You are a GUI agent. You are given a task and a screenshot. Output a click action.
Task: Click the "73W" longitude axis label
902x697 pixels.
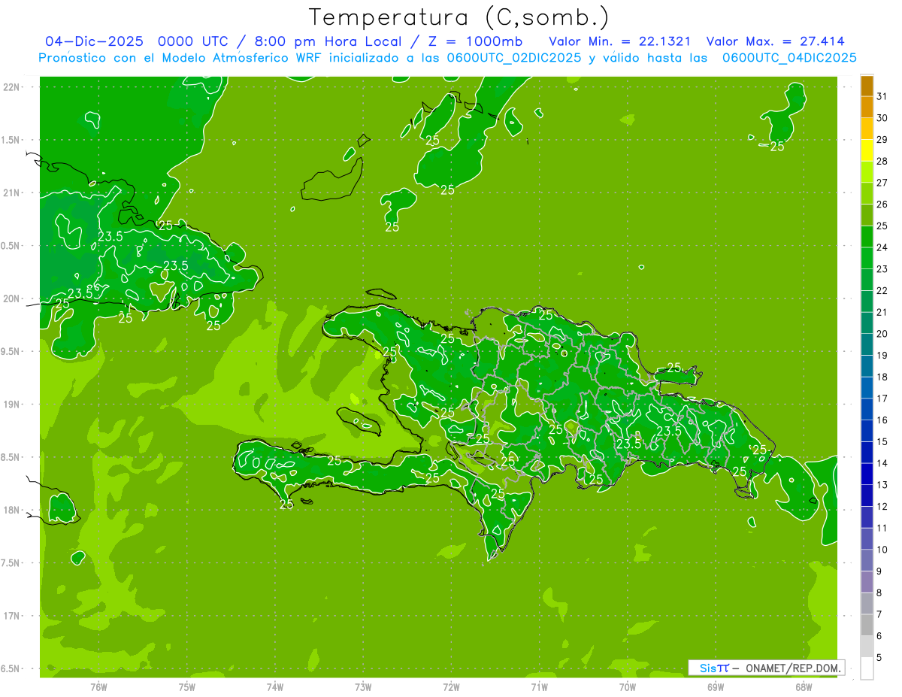pos(363,687)
